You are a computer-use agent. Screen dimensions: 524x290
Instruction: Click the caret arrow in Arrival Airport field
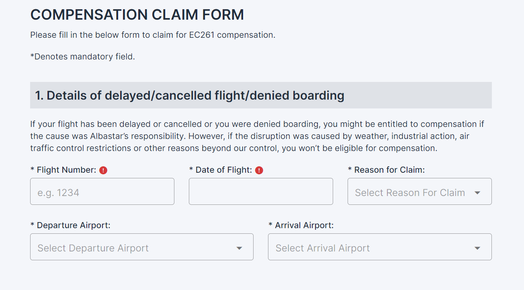pyautogui.click(x=477, y=248)
